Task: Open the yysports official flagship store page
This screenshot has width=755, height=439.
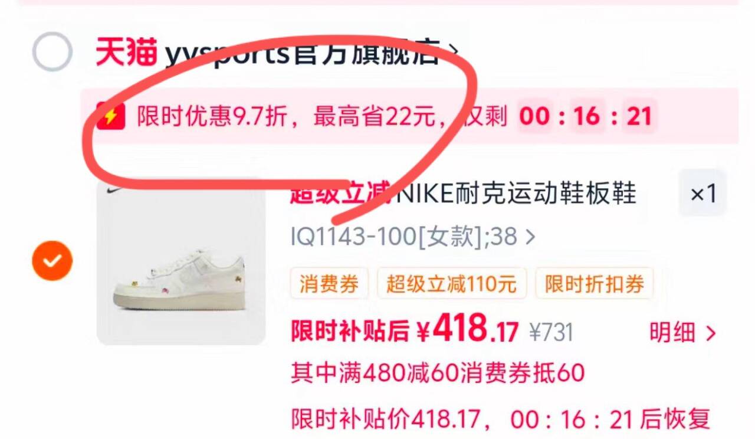Action: [302, 53]
